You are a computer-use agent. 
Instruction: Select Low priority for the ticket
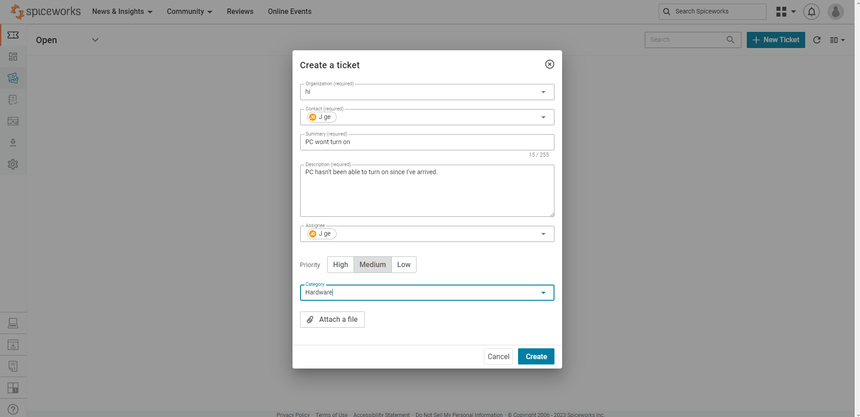403,264
